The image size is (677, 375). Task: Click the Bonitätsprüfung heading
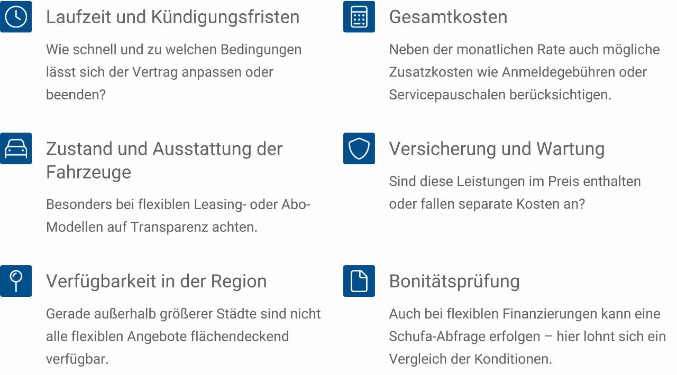coord(454,281)
